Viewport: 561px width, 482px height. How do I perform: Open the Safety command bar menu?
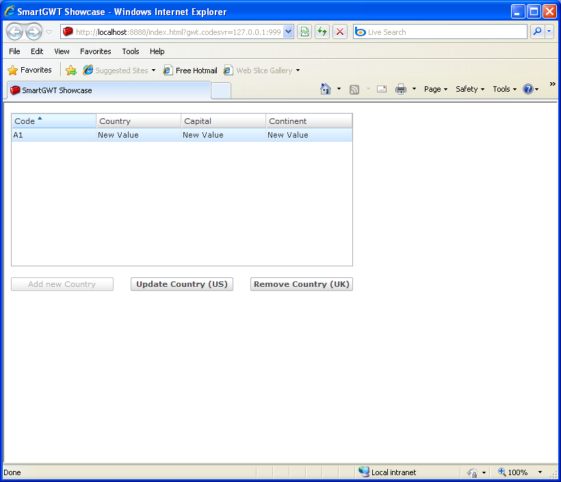click(470, 89)
